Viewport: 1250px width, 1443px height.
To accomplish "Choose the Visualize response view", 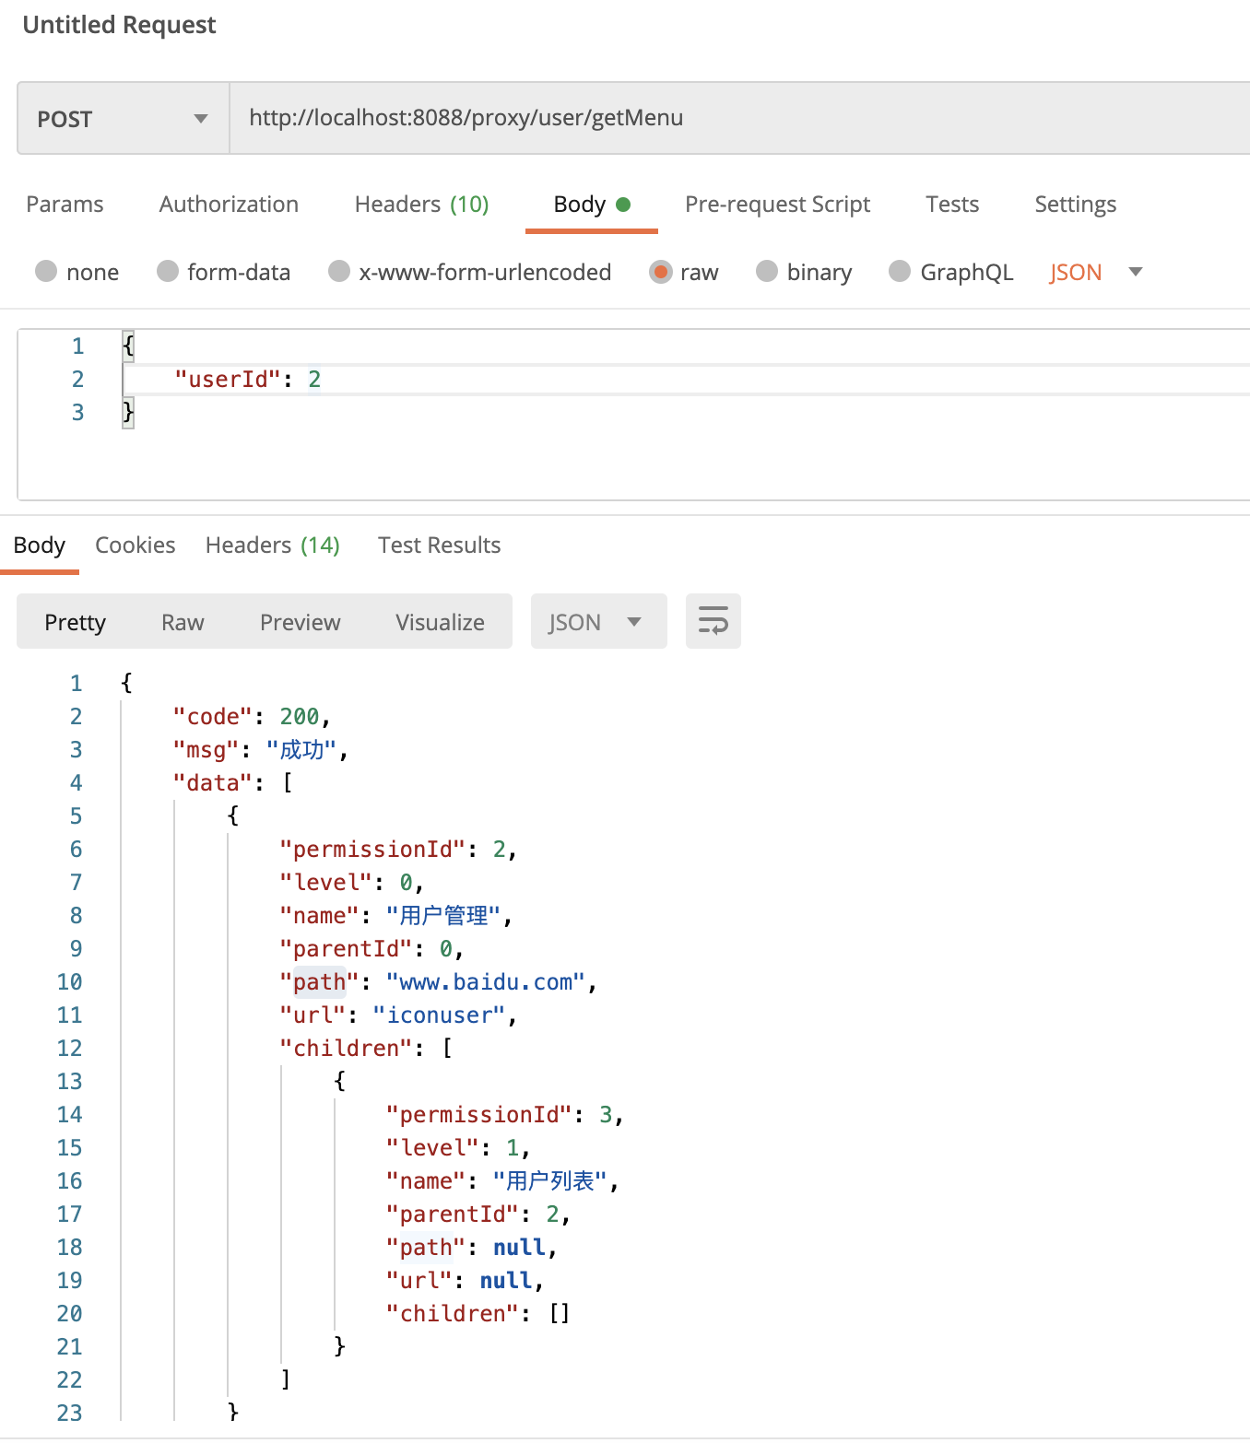I will [440, 622].
